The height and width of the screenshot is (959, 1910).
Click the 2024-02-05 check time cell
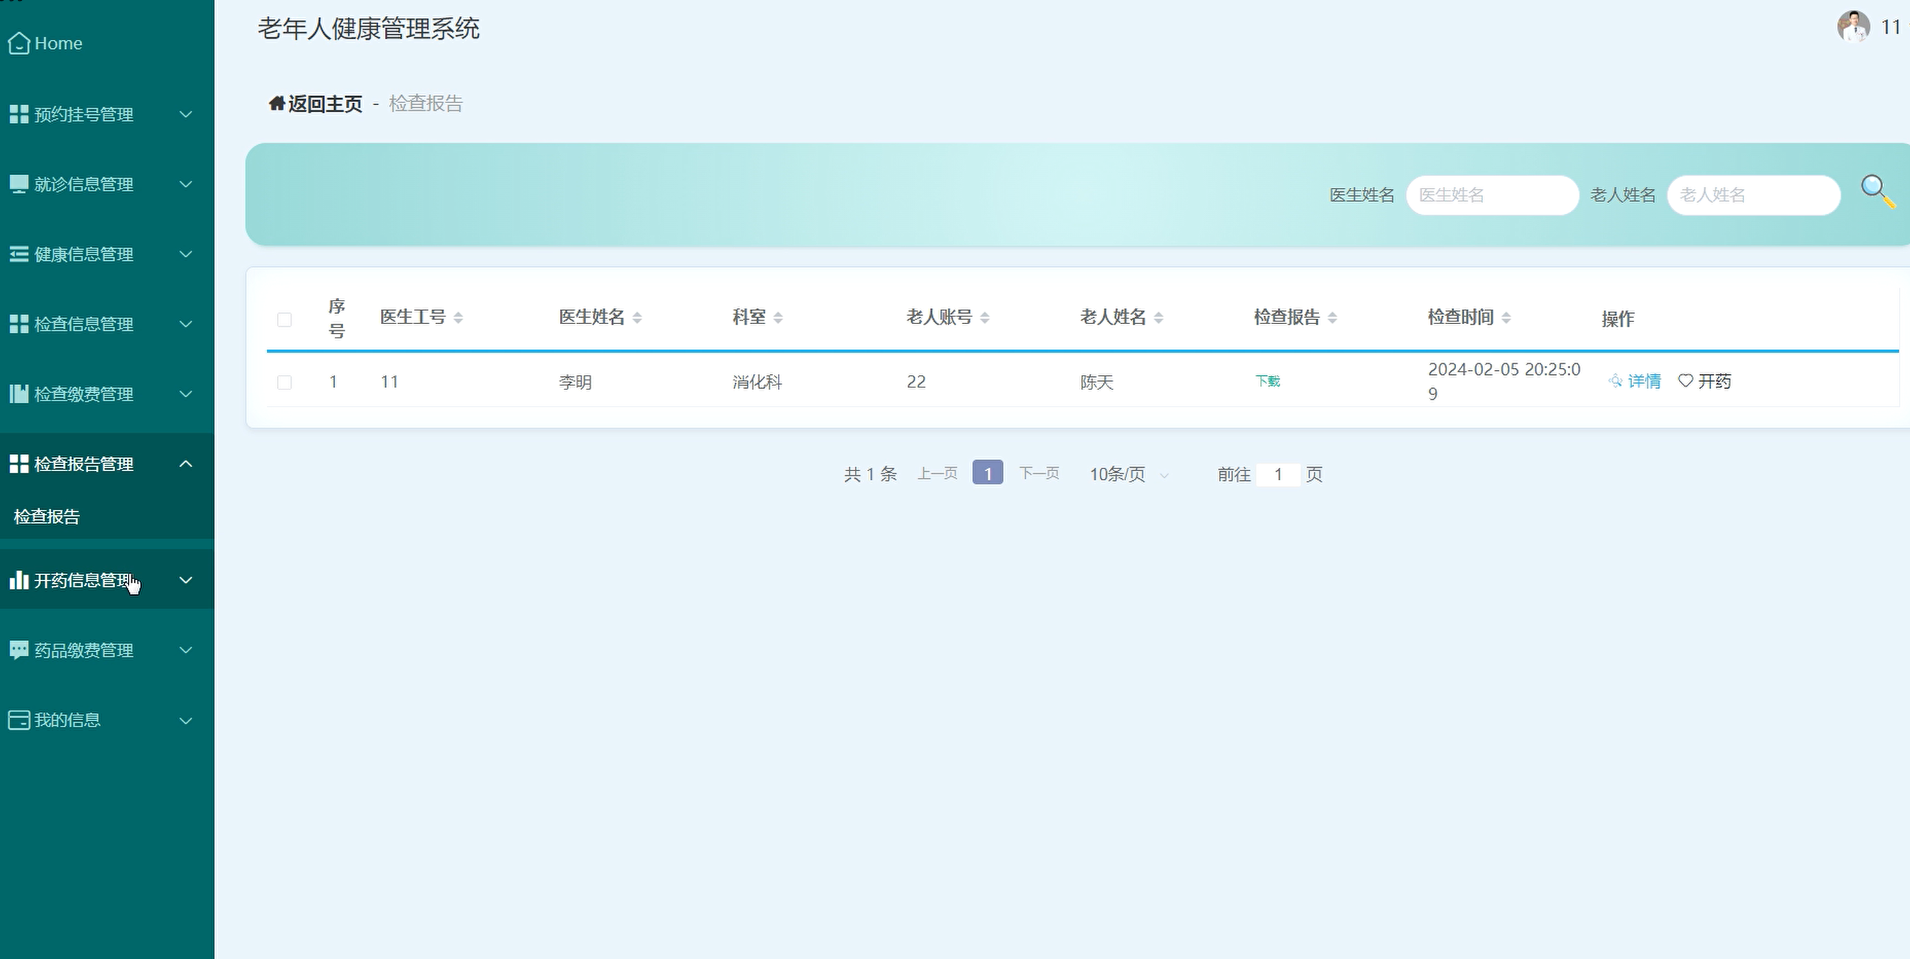pyautogui.click(x=1504, y=381)
